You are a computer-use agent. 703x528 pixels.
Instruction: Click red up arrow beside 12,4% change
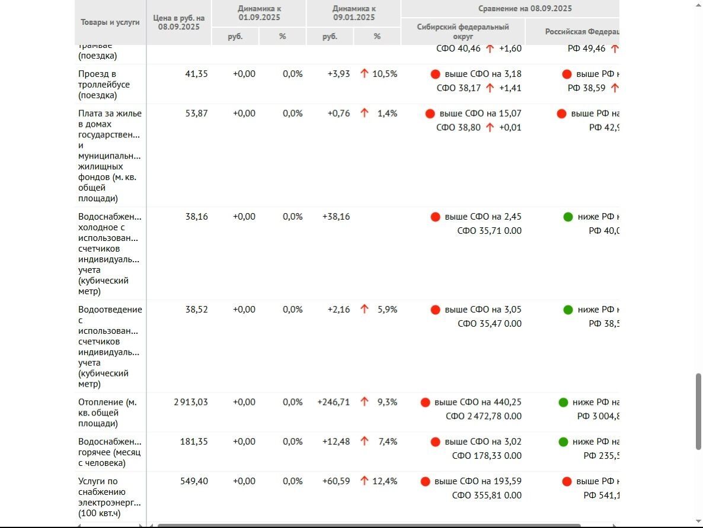click(365, 481)
